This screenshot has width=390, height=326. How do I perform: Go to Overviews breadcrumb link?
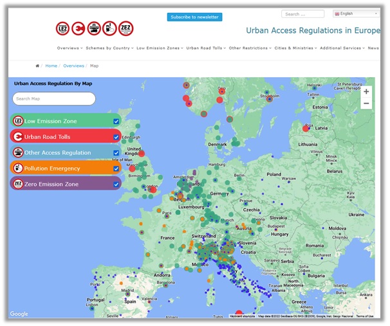[73, 66]
